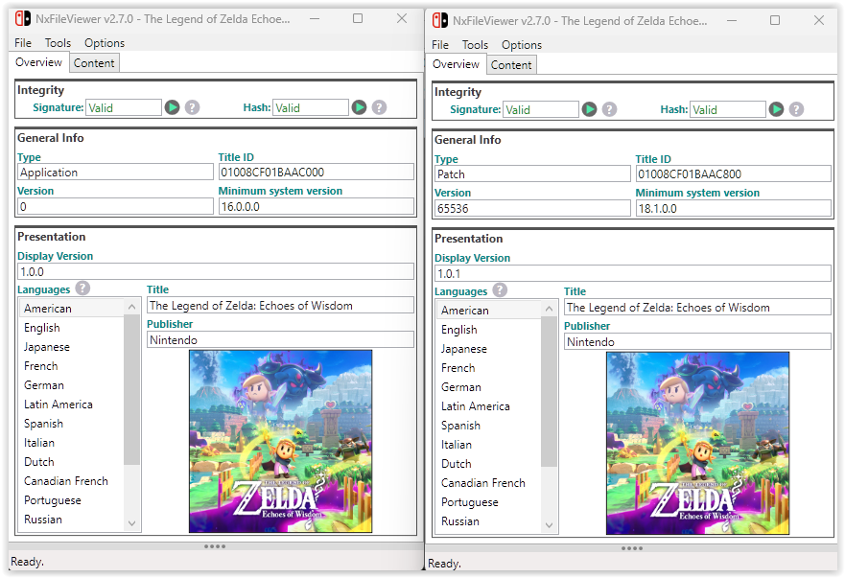Click Type field showing Patch
The image size is (845, 578).
pos(532,174)
